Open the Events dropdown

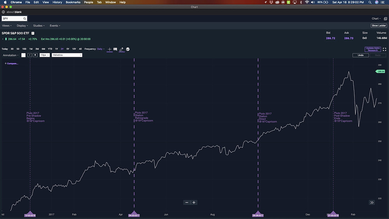(x=55, y=26)
